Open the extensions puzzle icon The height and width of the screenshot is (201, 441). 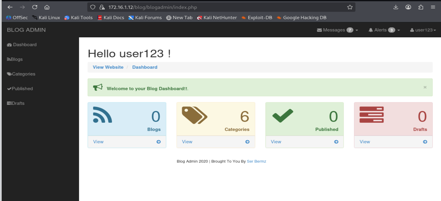[421, 7]
